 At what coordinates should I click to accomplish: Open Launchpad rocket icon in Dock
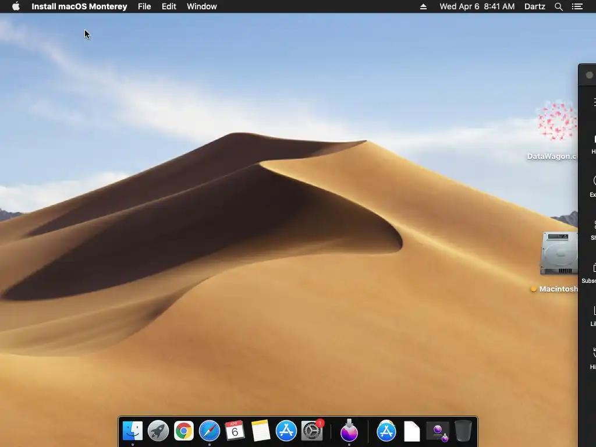point(158,431)
